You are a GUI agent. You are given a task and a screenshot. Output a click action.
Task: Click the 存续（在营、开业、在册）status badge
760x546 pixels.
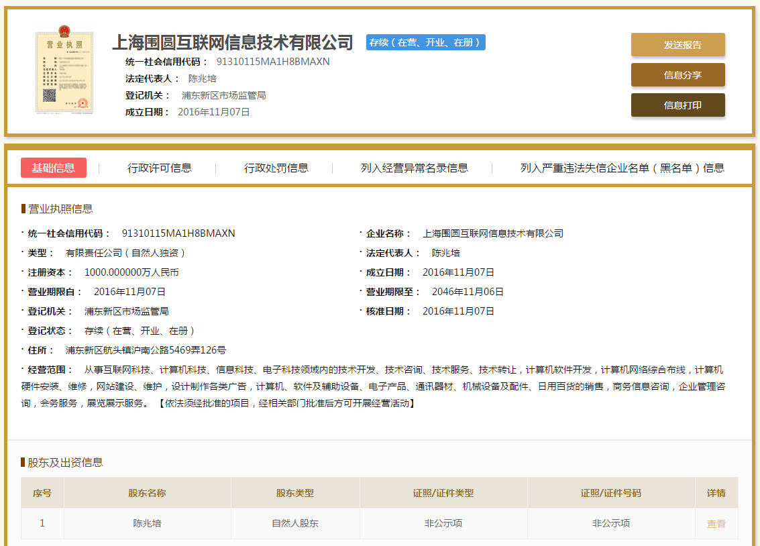coord(425,42)
